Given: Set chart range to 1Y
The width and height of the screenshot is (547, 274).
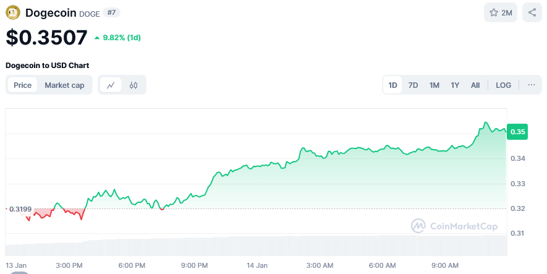Looking at the screenshot, I should pos(455,85).
